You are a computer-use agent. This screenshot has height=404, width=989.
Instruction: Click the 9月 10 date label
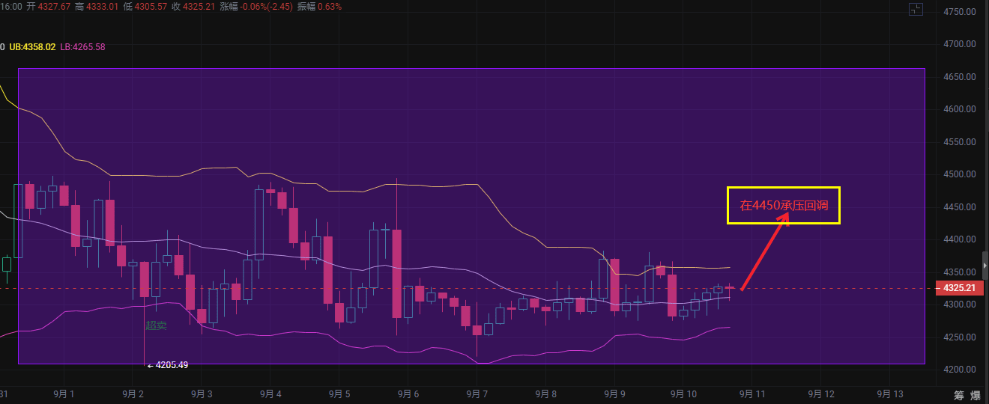tap(683, 394)
